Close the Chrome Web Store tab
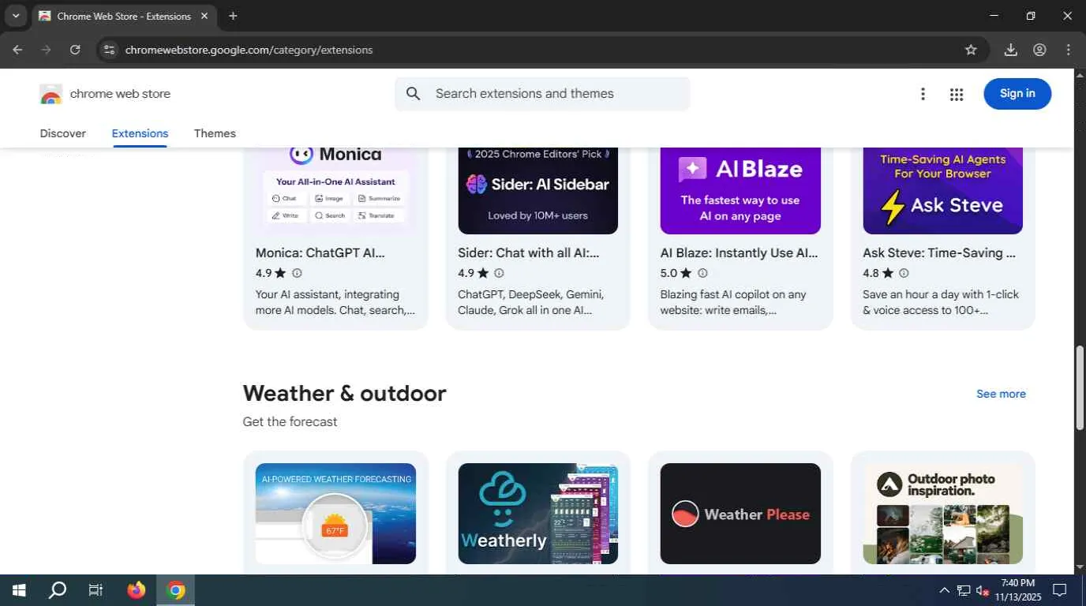This screenshot has height=606, width=1086. pyautogui.click(x=204, y=16)
